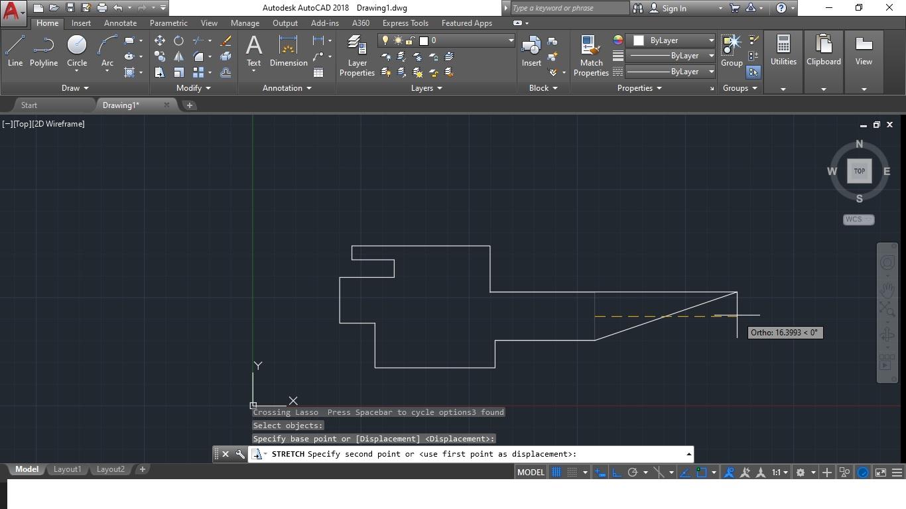The image size is (906, 509).
Task: Expand the Layers panel
Action: [x=426, y=88]
